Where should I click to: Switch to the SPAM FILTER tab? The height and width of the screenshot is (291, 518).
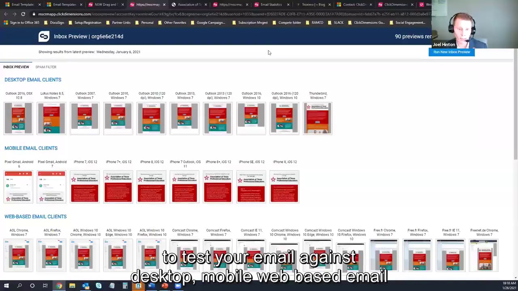46,67
